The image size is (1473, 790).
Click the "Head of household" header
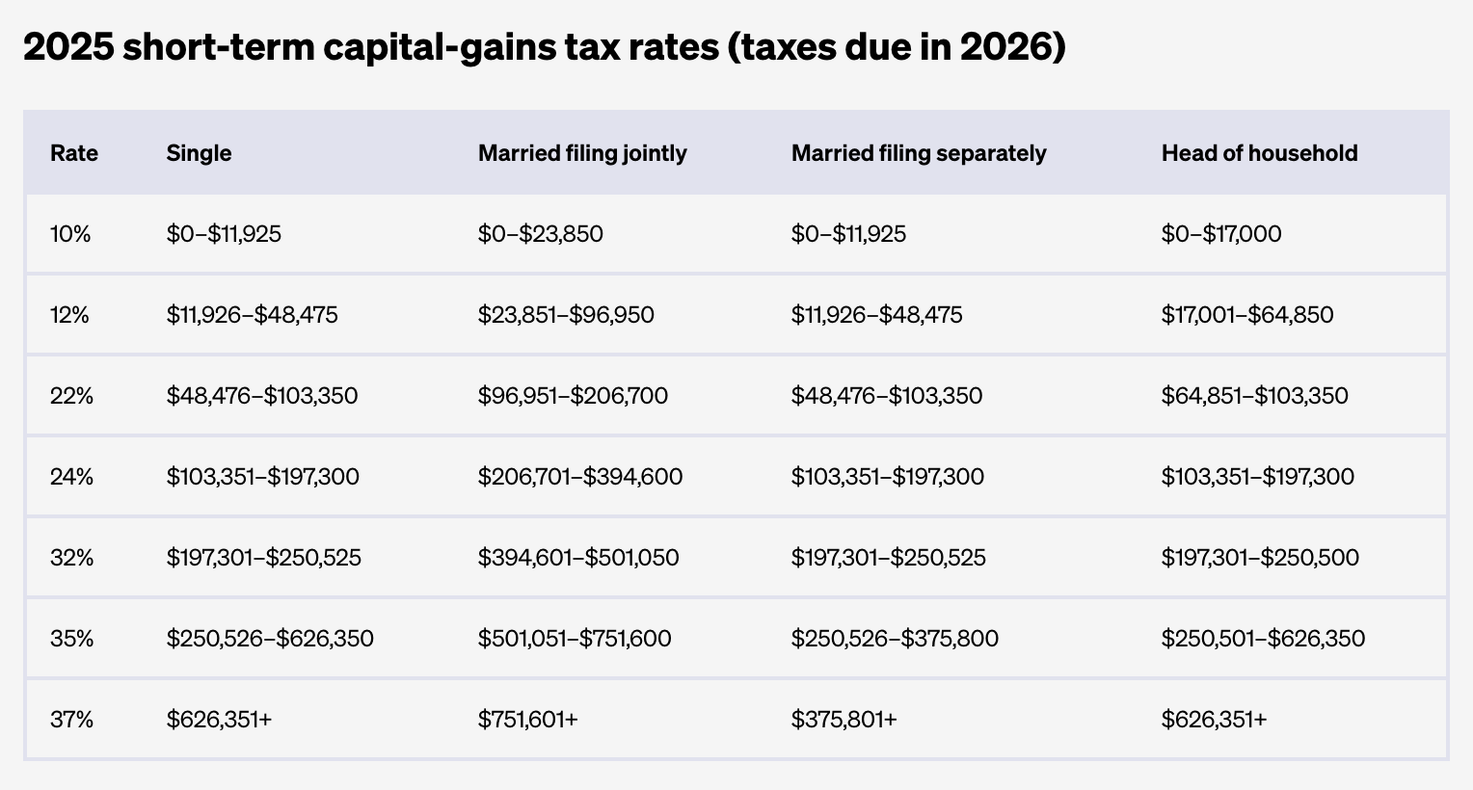pyautogui.click(x=1259, y=153)
